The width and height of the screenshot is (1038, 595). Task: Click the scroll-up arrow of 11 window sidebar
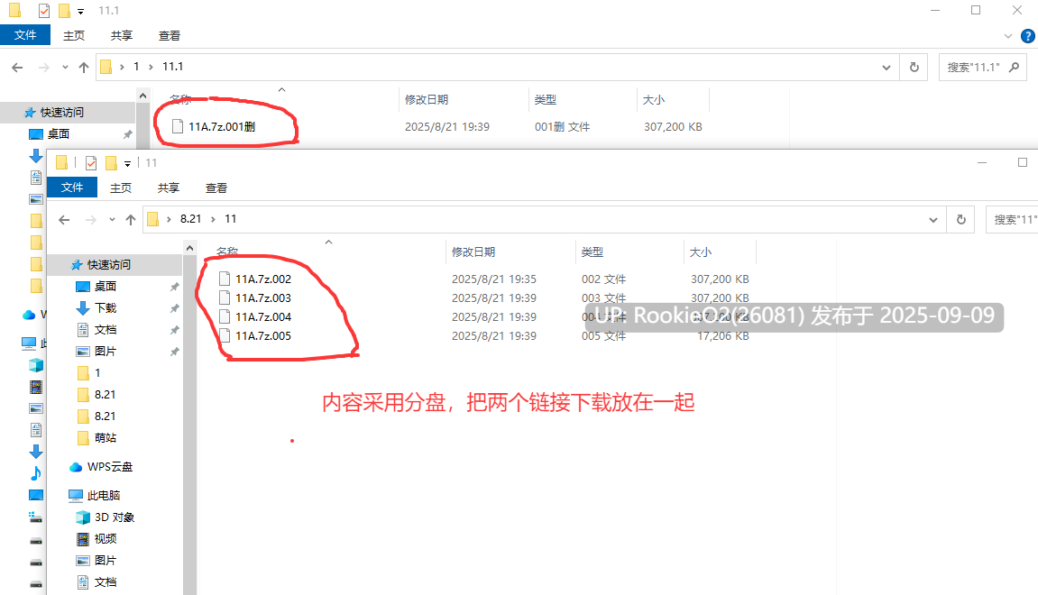pos(190,248)
